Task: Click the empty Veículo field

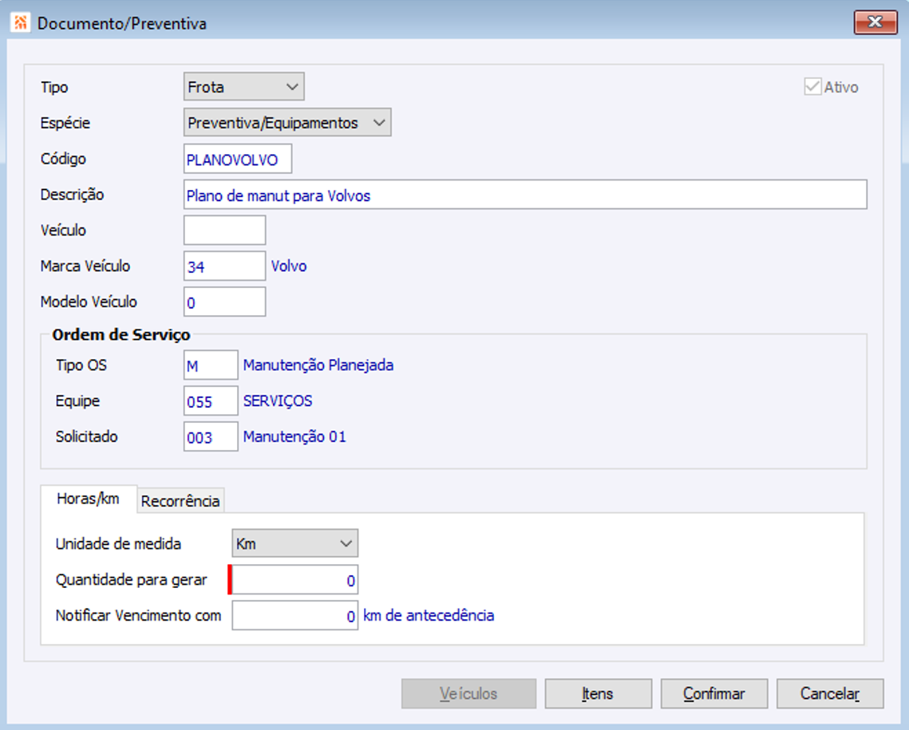Action: click(x=225, y=230)
